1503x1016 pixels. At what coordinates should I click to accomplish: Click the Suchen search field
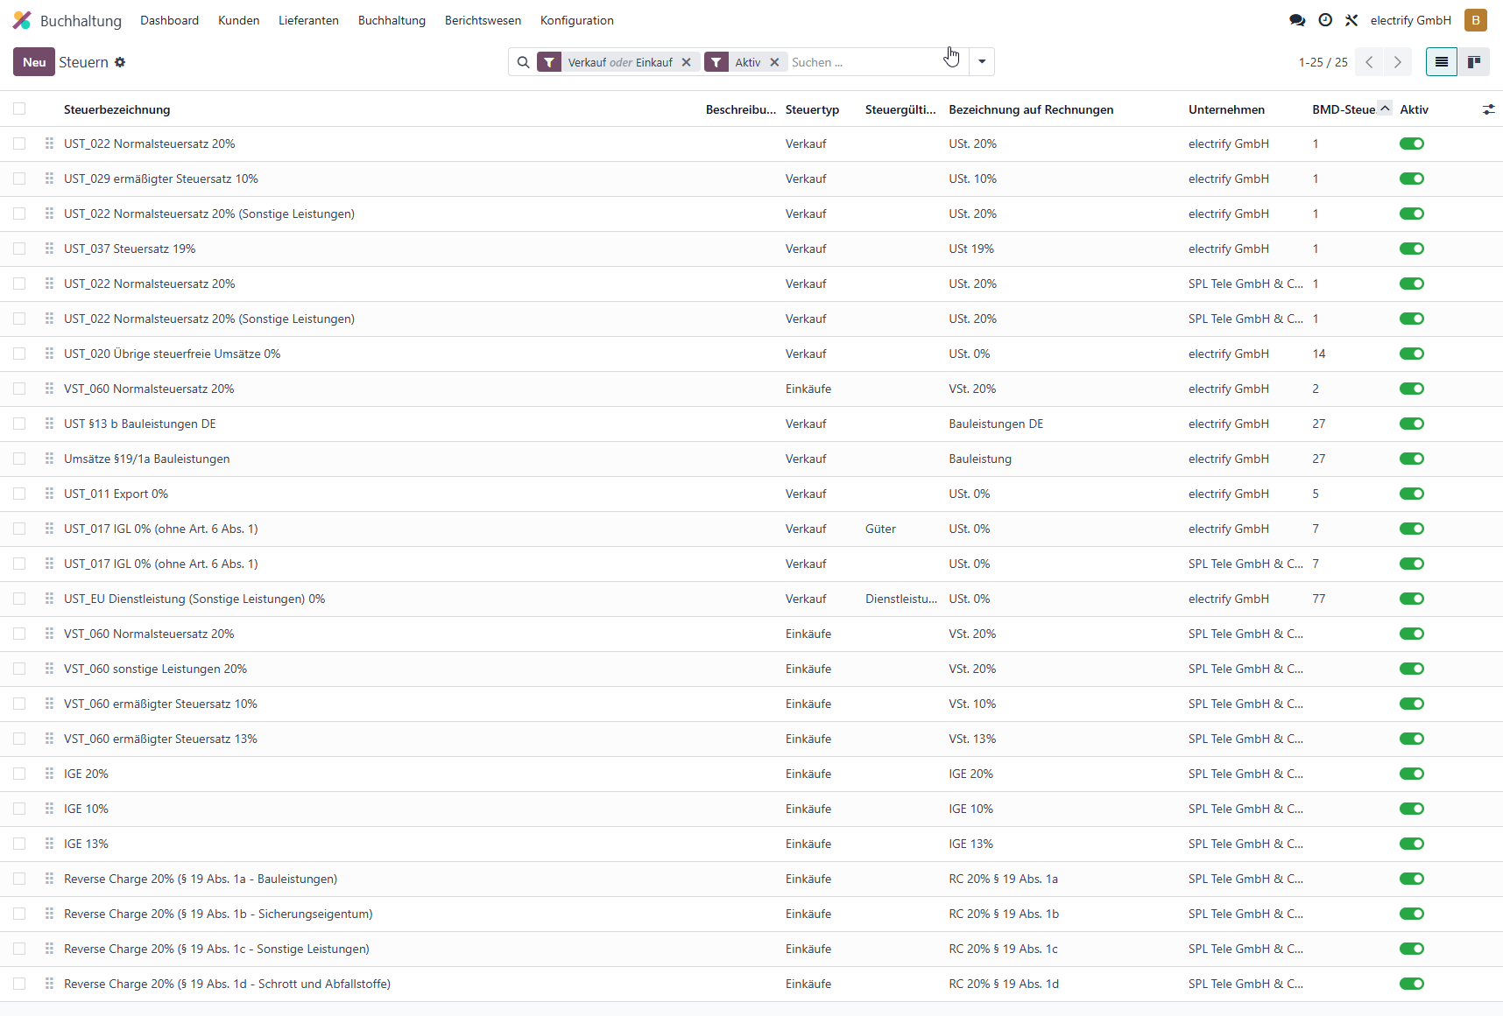click(863, 62)
